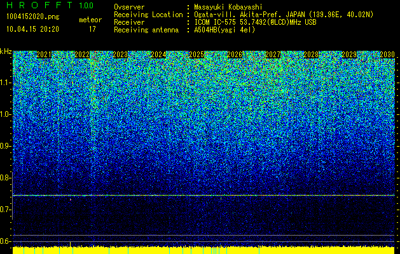The width and height of the screenshot is (400, 254).
Task: Select the observer name Masayuki Kobayashi
Action: (228, 7)
